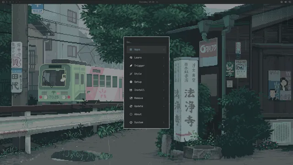Screen dimensions: 293x165
Task: Click the Setup gear icon
Action: [x=131, y=82]
